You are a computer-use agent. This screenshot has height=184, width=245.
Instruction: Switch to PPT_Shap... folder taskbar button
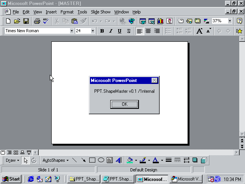pos(84,179)
